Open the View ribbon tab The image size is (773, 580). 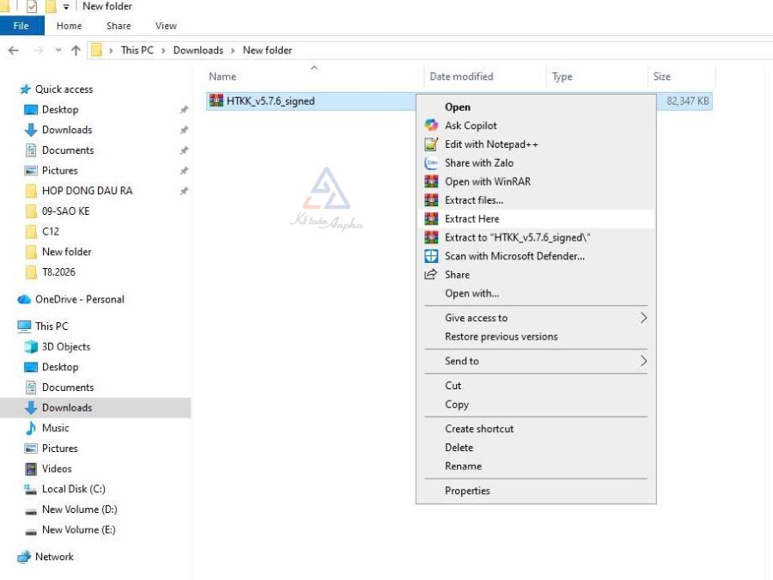166,26
